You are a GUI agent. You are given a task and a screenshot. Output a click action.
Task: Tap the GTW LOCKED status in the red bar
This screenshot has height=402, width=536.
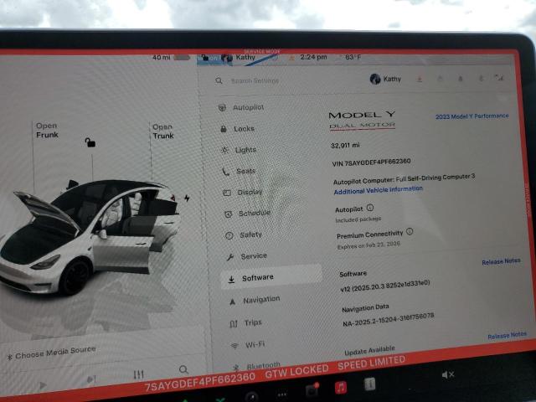tap(296, 372)
